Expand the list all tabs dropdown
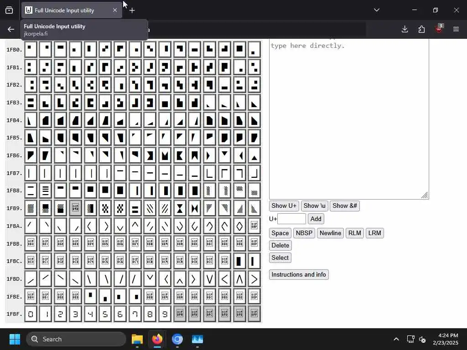 coord(376,10)
